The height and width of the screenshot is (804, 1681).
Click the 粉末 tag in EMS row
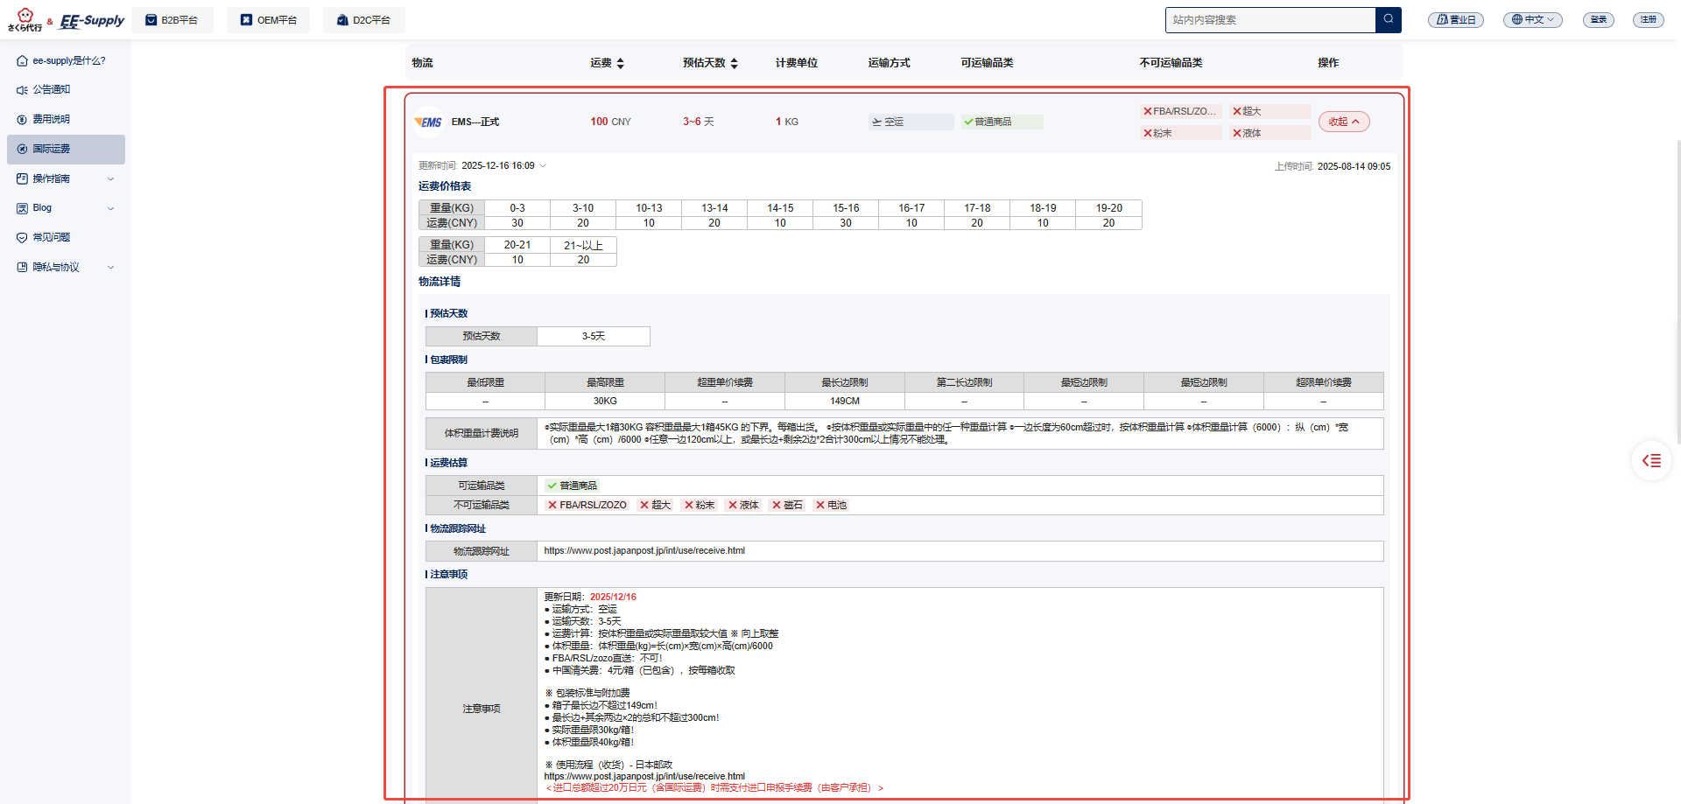(1180, 133)
